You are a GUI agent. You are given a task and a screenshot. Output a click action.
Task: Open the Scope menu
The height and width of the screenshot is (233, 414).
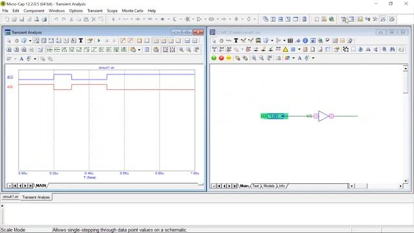coord(112,11)
